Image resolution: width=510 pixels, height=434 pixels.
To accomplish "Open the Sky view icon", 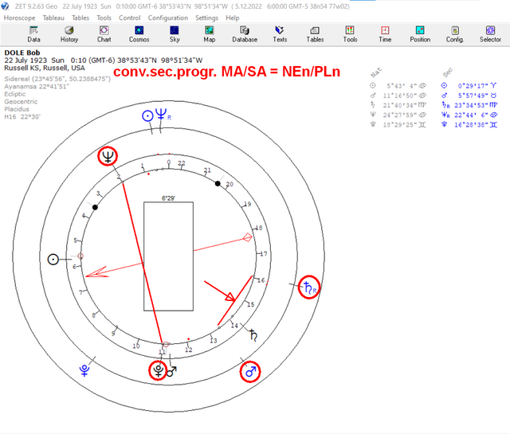I will tap(175, 34).
